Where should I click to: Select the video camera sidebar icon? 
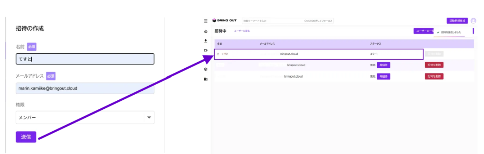pyautogui.click(x=206, y=50)
